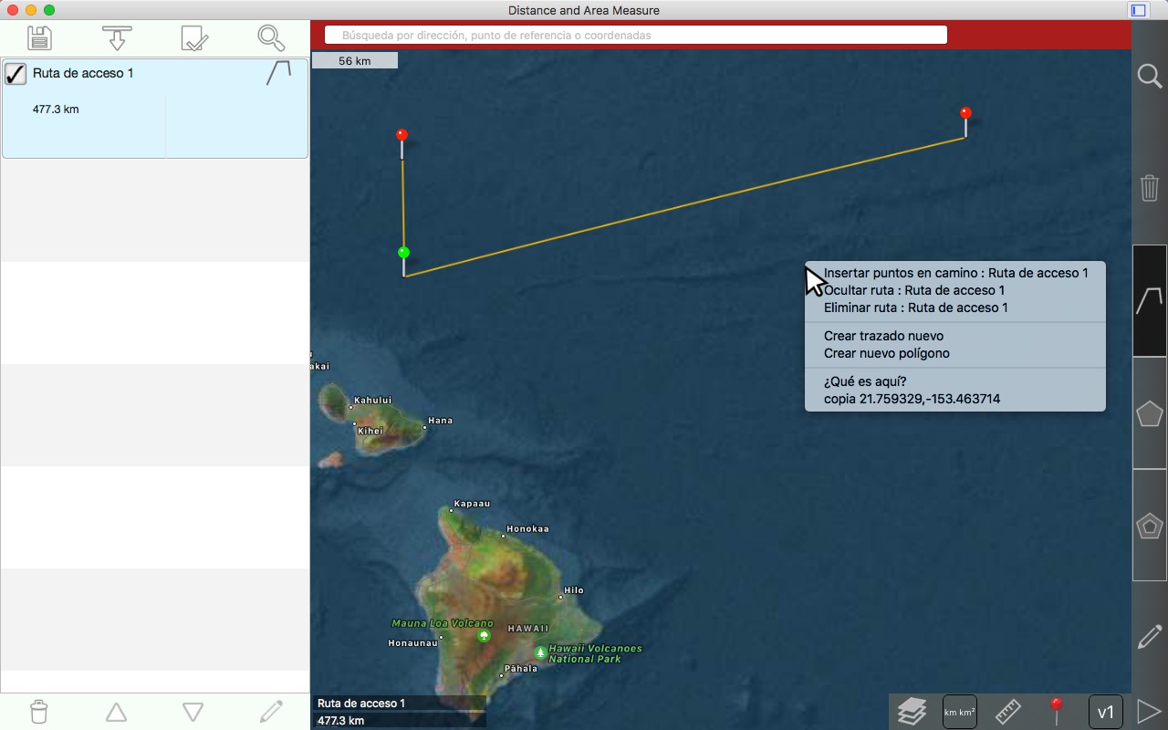Click the magnifier icon in left panel toolbar
This screenshot has height=730, width=1168.
click(272, 37)
